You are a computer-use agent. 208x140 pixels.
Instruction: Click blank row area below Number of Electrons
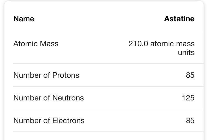(104, 136)
